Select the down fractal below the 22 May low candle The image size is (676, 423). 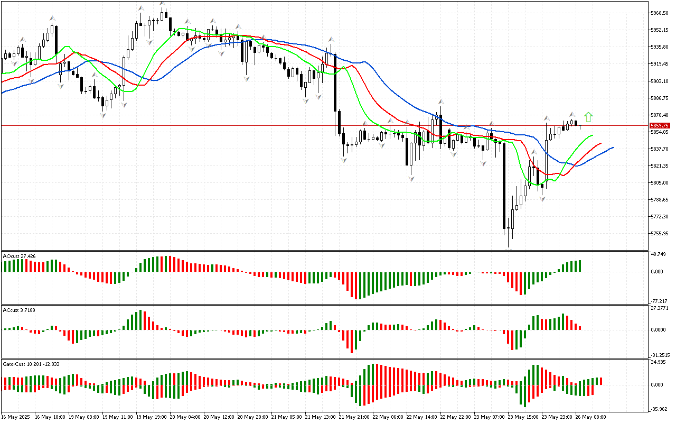(x=410, y=179)
